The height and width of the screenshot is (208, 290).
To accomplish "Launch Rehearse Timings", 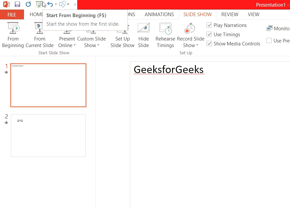I will 165,35.
